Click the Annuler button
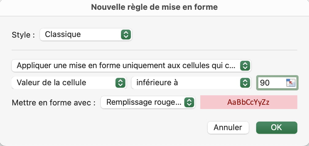The image size is (309, 146). (x=228, y=128)
